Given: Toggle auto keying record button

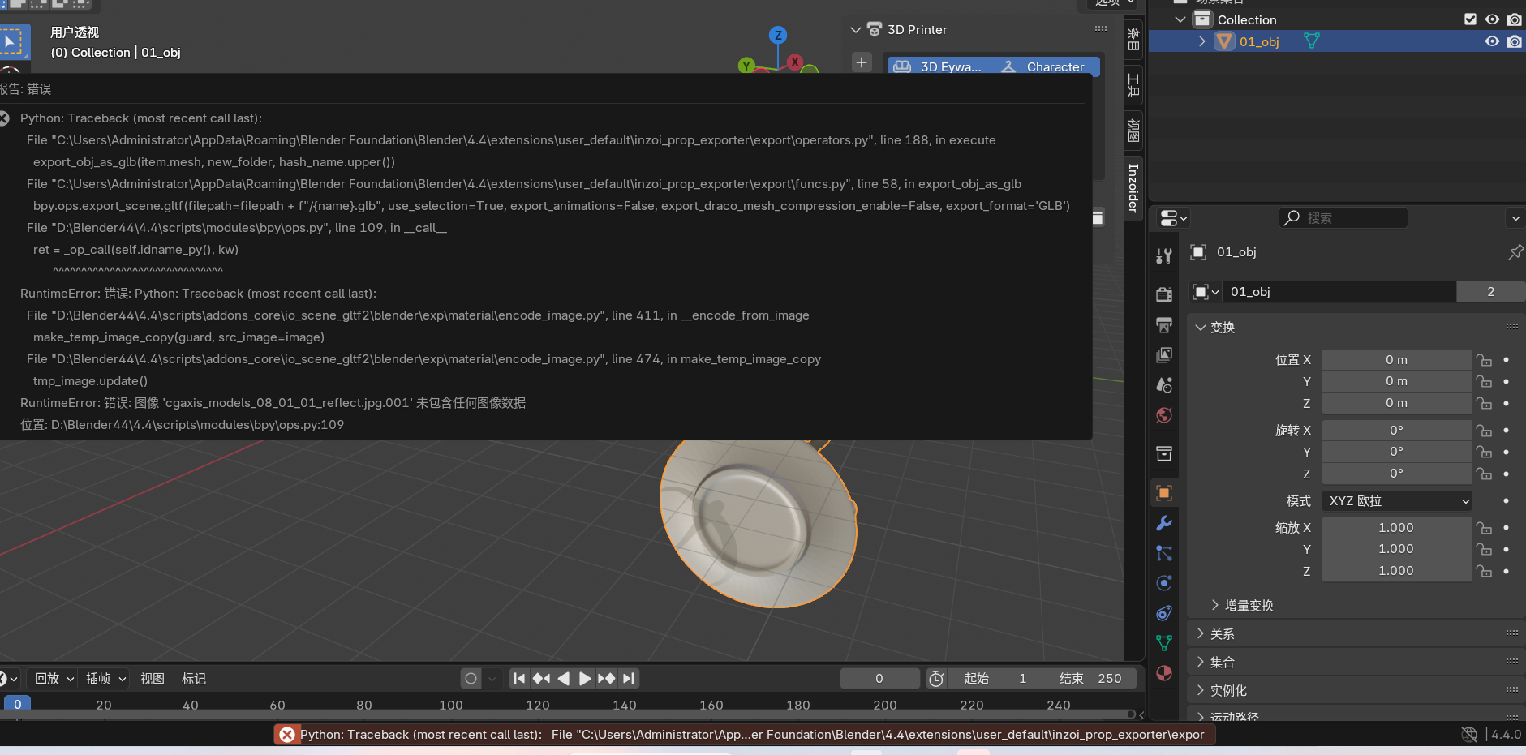Looking at the screenshot, I should click(471, 678).
